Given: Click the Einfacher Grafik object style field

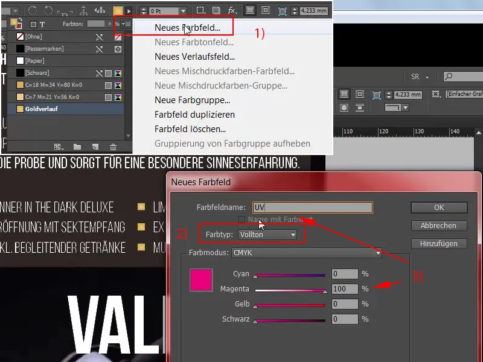Looking at the screenshot, I should click(464, 94).
